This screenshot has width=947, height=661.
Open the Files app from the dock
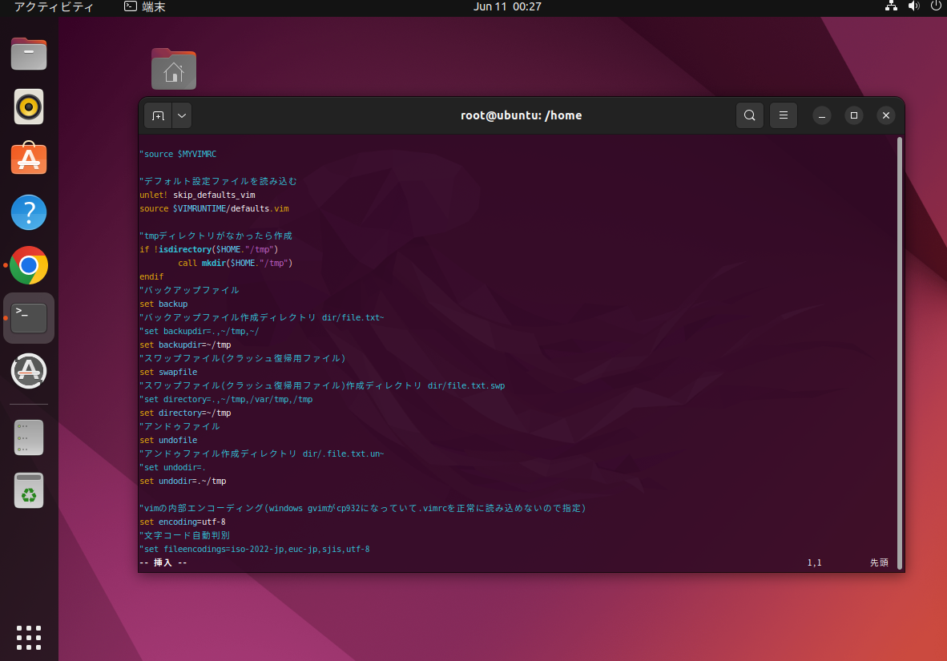click(29, 54)
